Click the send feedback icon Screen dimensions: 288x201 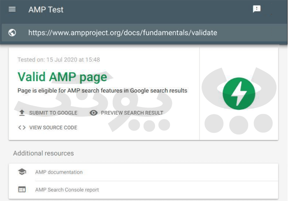point(257,9)
